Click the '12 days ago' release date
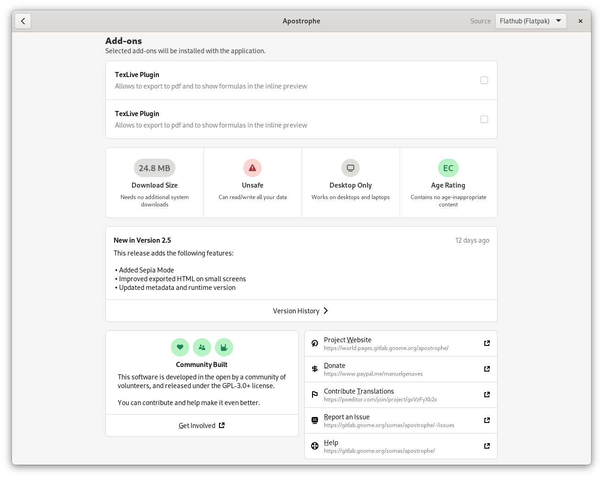 tap(472, 240)
